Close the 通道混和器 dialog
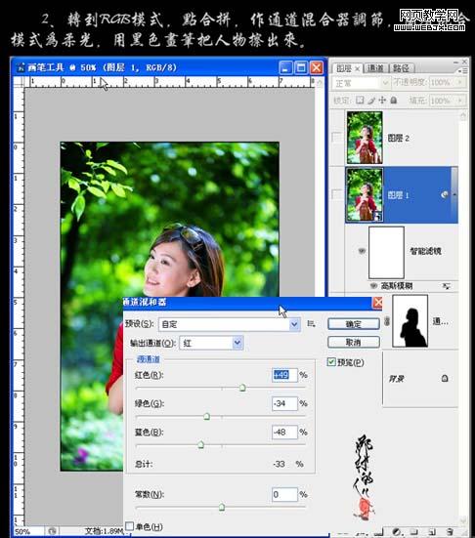 coord(377,303)
